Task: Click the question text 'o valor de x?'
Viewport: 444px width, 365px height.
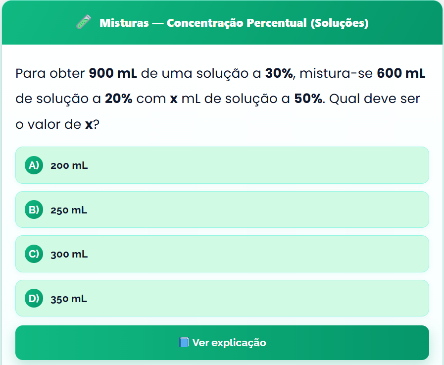Action: coord(58,124)
